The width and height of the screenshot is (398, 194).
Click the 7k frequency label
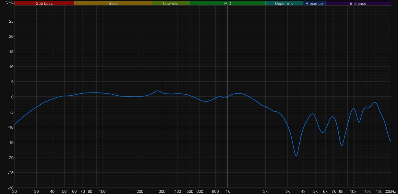(x=334, y=192)
